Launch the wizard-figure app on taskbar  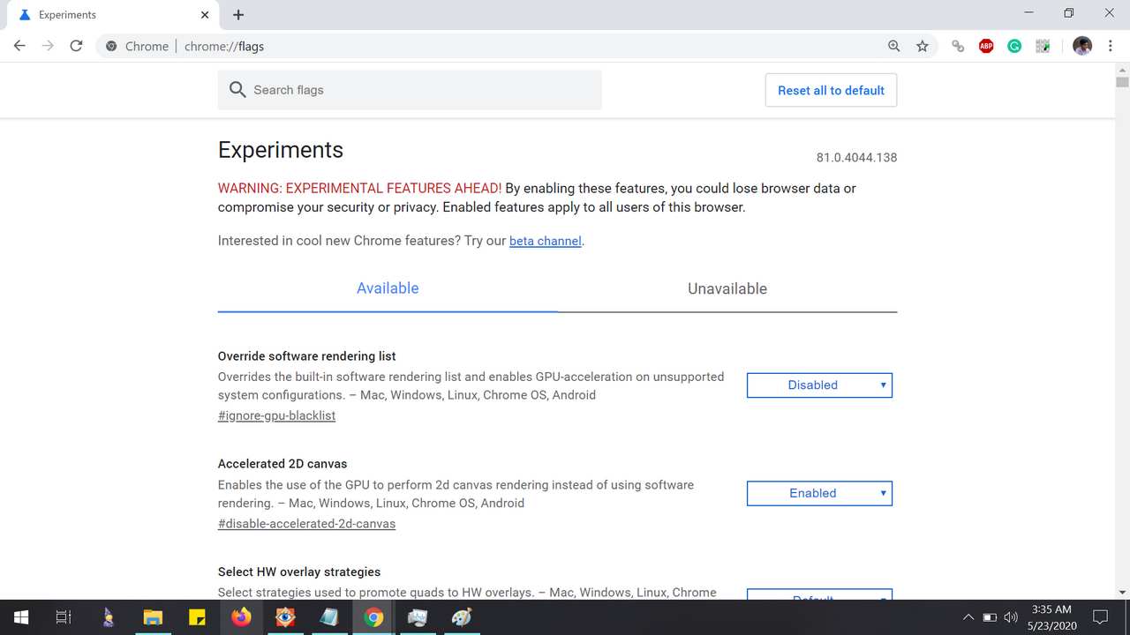(108, 617)
